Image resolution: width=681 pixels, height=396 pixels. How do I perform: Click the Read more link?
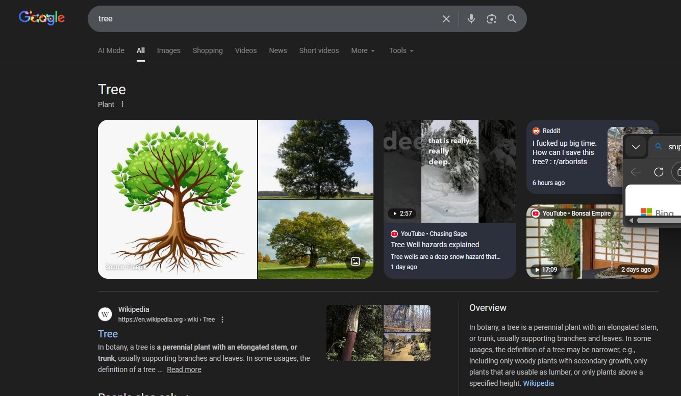tap(184, 369)
